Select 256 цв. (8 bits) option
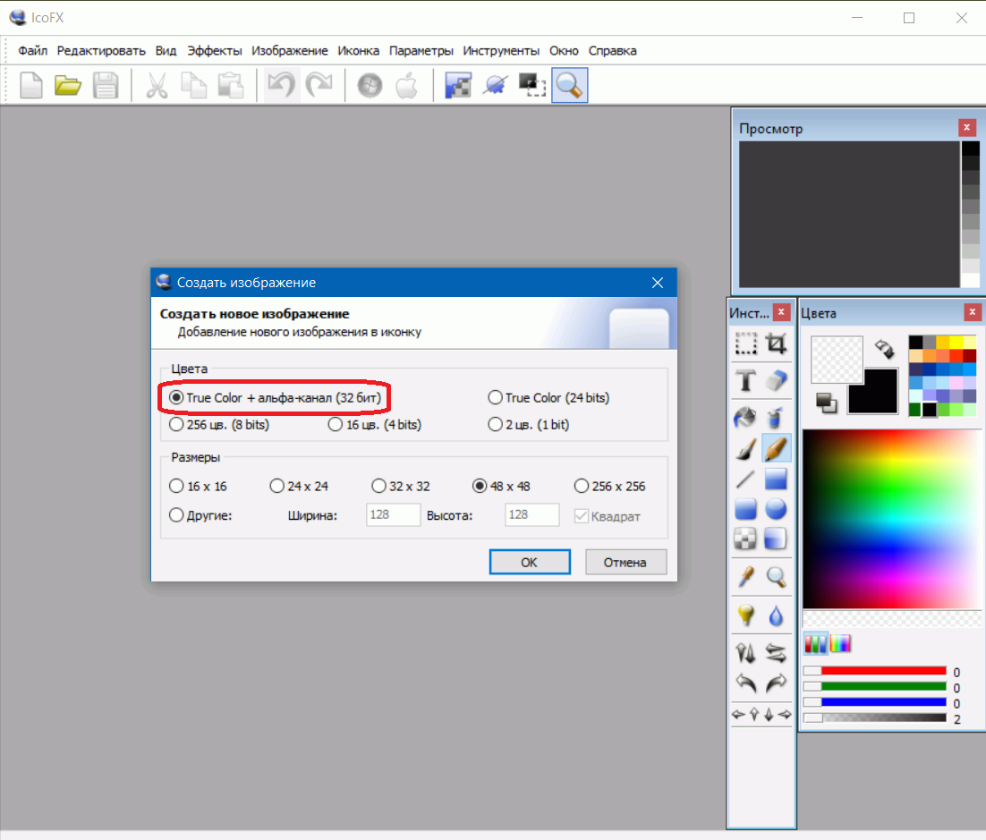986x840 pixels. [x=219, y=425]
